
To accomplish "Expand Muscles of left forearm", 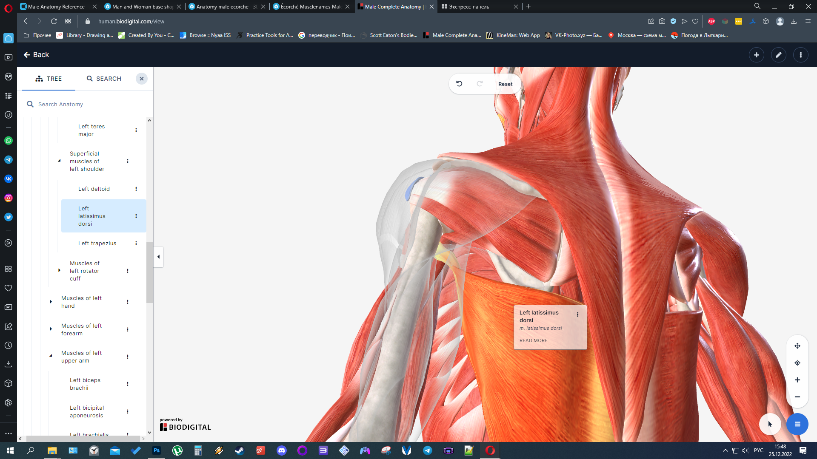I will [x=51, y=329].
